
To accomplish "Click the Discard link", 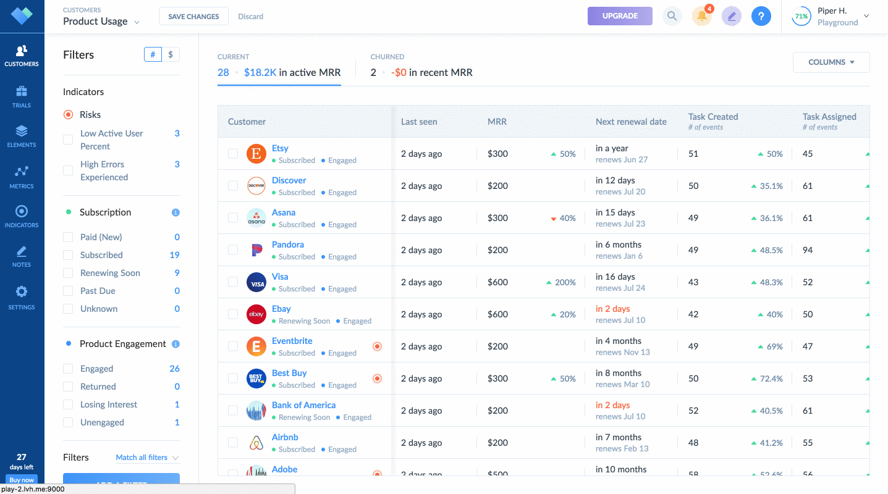I will coord(251,17).
